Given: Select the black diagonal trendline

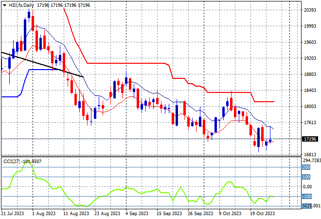Looking at the screenshot, I should point(42,65).
